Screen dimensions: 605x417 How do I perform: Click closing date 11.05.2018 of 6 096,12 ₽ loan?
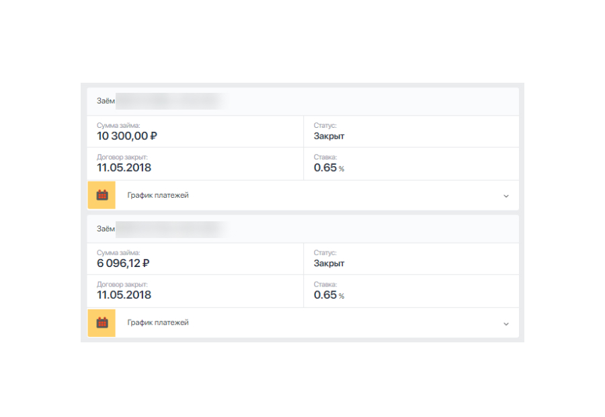(124, 295)
